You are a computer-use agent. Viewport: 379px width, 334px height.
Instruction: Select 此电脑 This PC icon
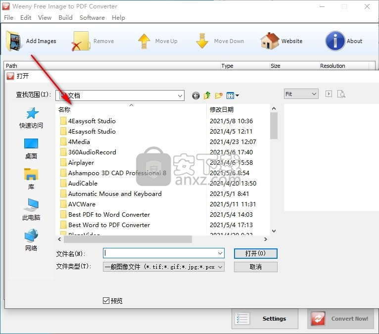(31, 205)
